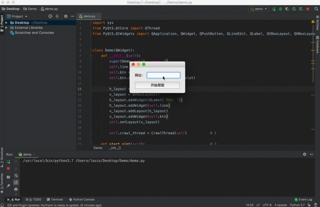
Task: Click the 4 spaces indent setting
Action: (x=280, y=205)
